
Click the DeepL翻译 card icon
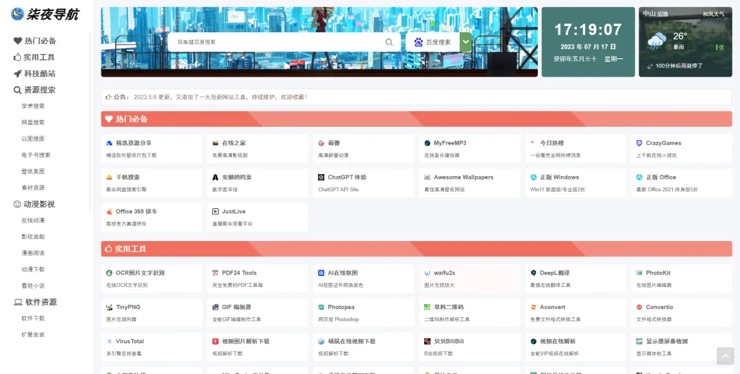(533, 273)
